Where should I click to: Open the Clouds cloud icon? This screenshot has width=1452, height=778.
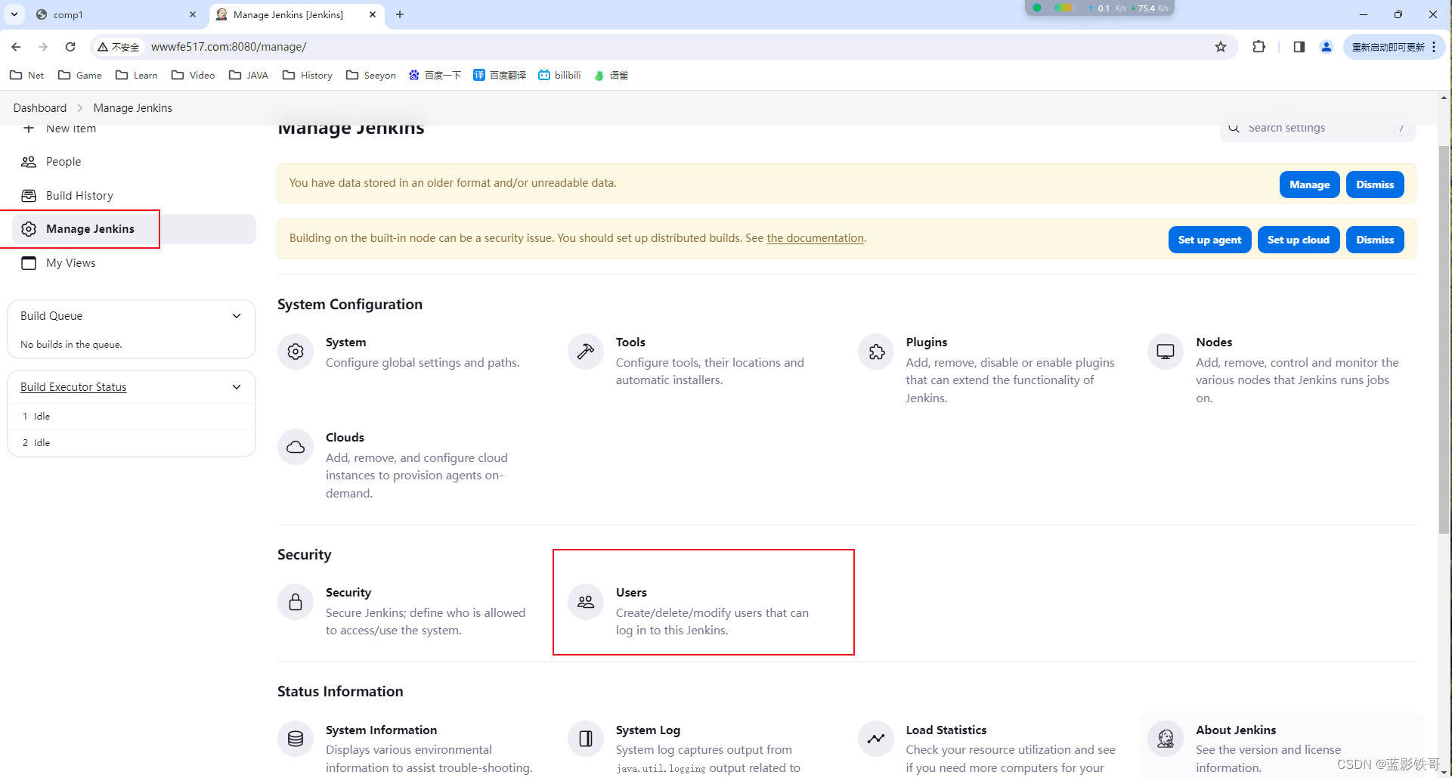[x=296, y=447]
